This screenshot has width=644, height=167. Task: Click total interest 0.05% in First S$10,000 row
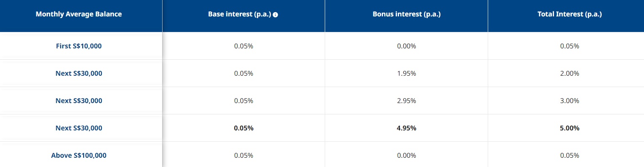tap(570, 46)
